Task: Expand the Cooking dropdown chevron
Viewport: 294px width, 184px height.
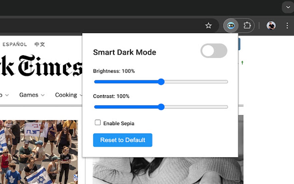Action: coord(82,95)
